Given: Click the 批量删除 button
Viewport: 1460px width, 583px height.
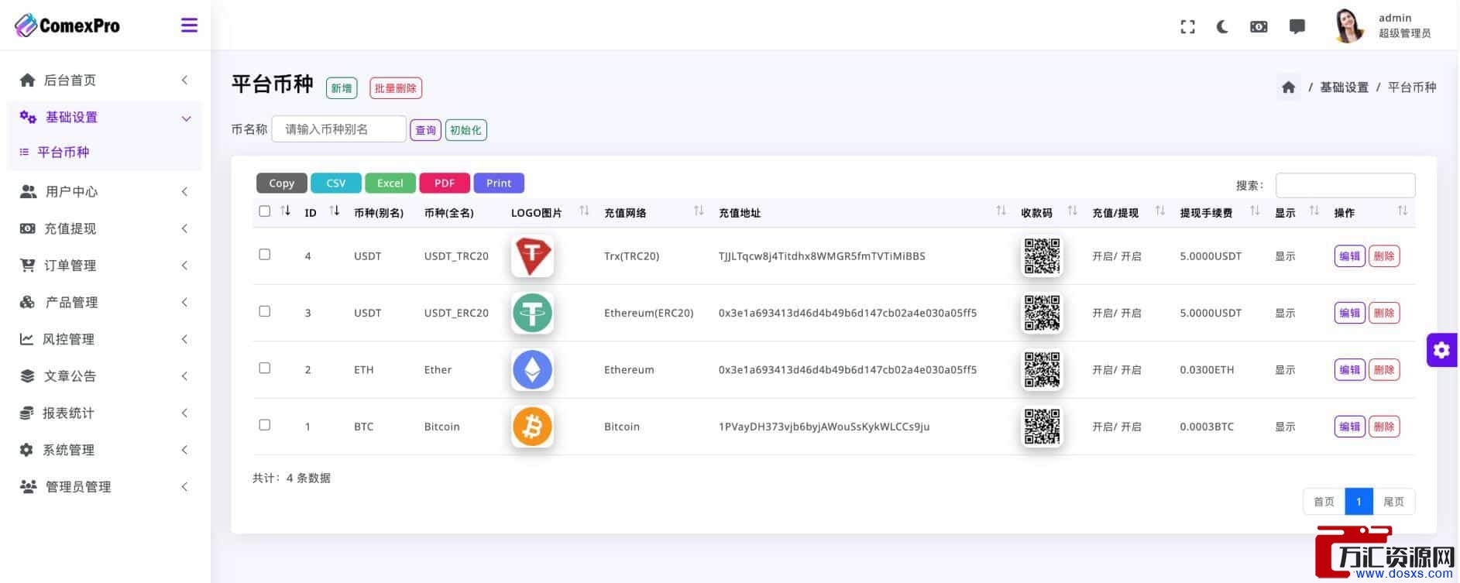Looking at the screenshot, I should tap(396, 88).
